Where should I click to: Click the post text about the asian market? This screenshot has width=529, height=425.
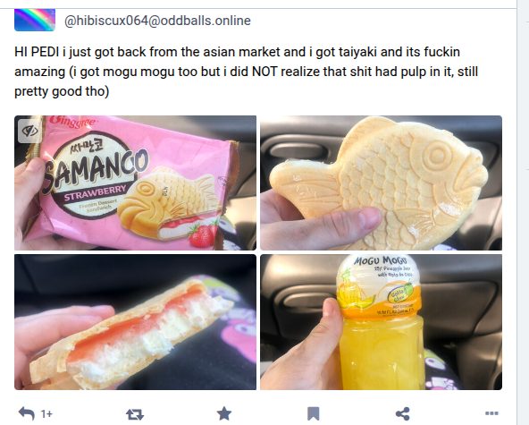tap(247, 72)
